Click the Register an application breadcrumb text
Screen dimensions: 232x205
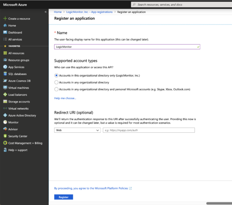click(x=132, y=12)
